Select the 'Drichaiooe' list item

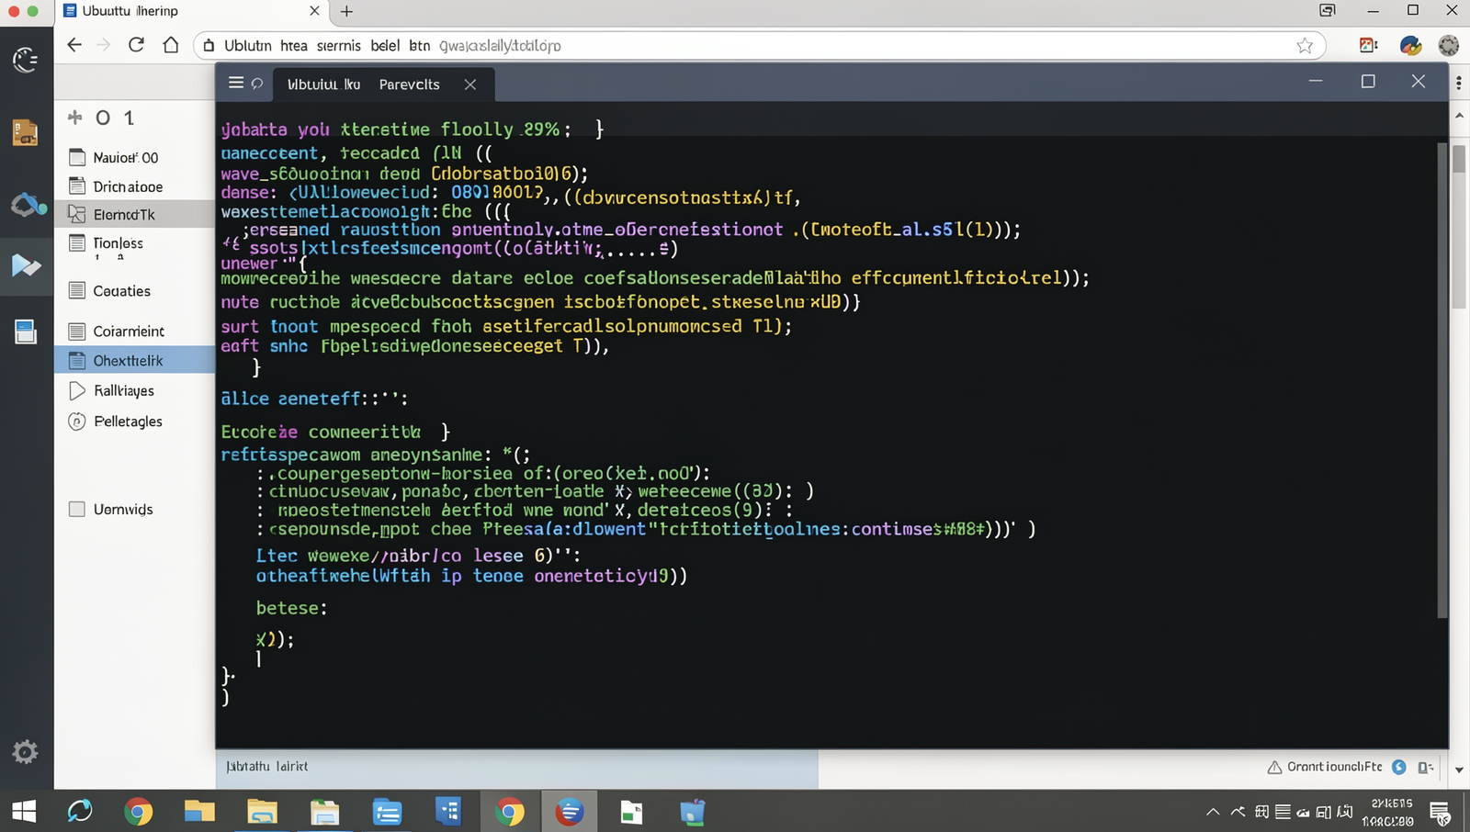coord(135,186)
